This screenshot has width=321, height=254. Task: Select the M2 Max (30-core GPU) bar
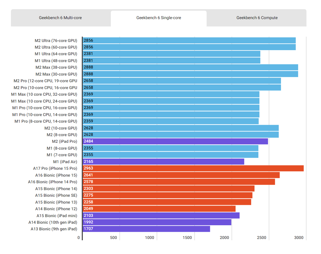click(190, 74)
